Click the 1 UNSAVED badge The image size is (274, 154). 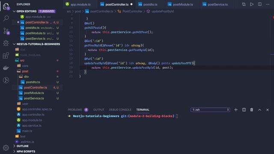47,12
